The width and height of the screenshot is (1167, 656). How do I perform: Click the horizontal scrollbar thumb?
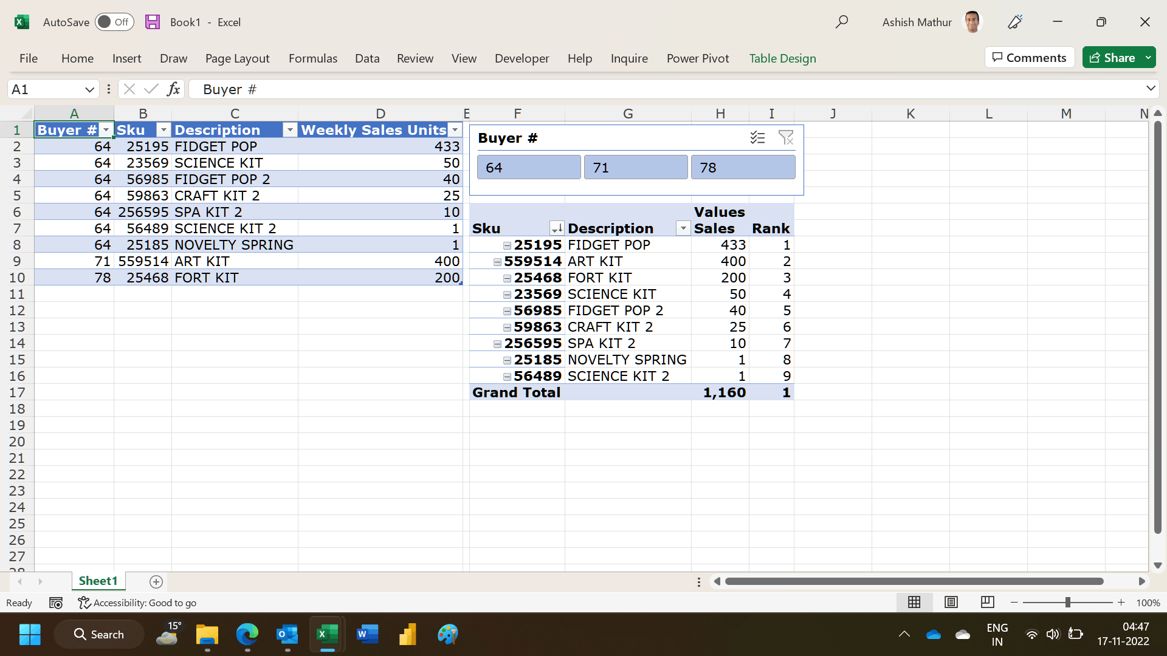[x=914, y=581]
